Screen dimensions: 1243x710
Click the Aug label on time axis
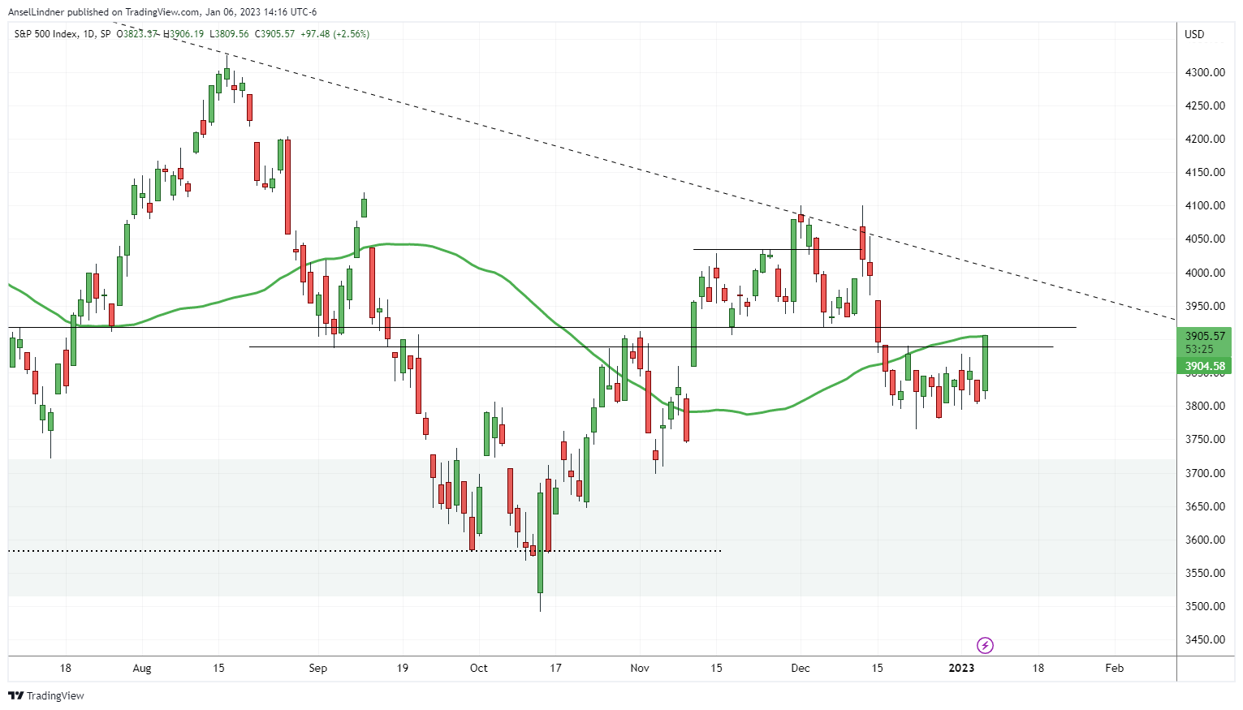coord(142,668)
